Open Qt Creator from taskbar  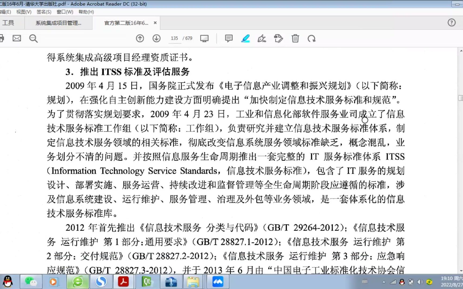[147, 282]
